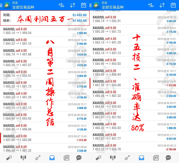Open the symbol filter icon in the left screenshot

(x=61, y=5)
